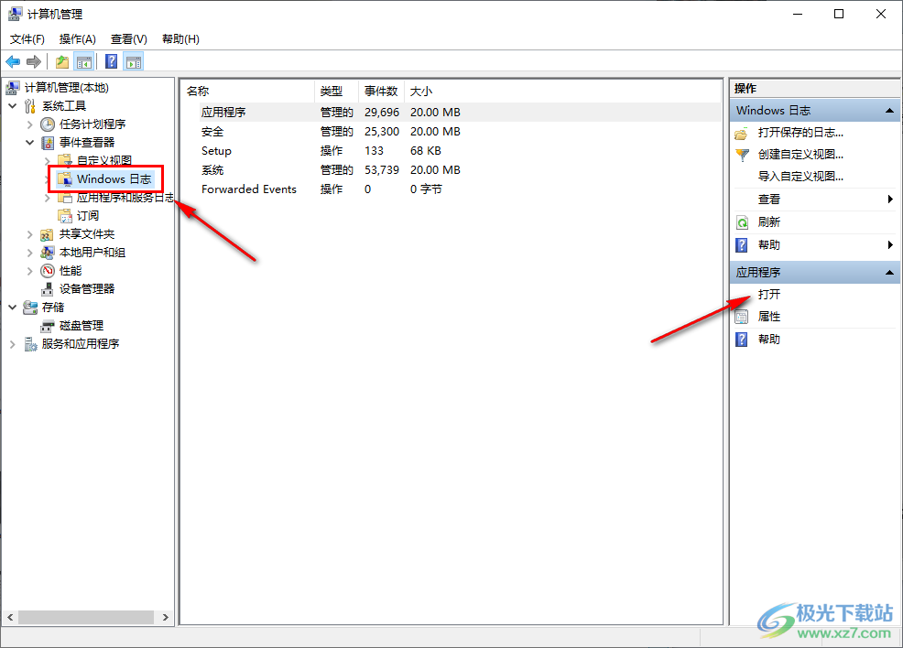Expand the 性能 tree node
Viewport: 903px width, 648px height.
[x=30, y=271]
